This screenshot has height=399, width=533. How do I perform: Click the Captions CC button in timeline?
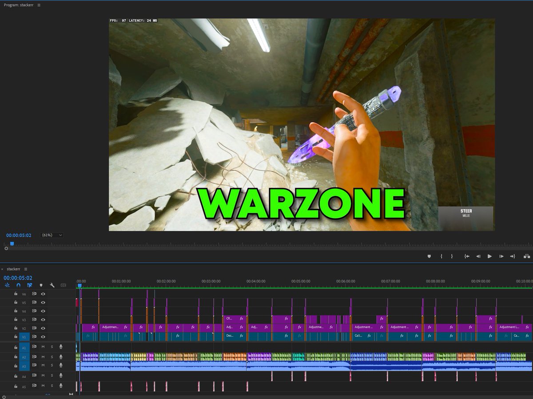point(63,285)
